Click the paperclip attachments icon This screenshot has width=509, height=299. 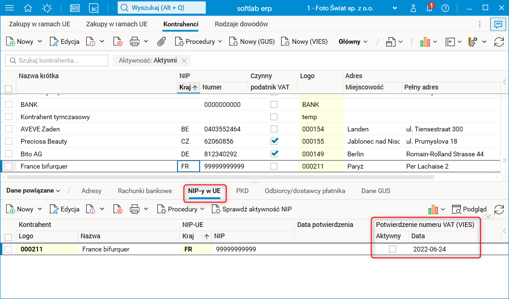click(161, 42)
